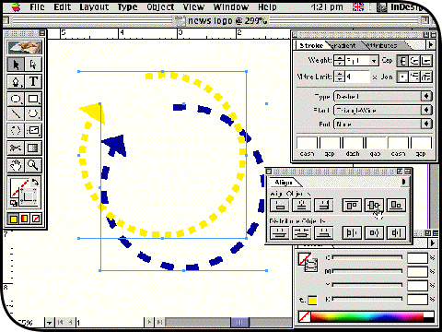442x332 pixels.
Task: Choose the butt cap option in Stroke palette
Action: point(402,61)
